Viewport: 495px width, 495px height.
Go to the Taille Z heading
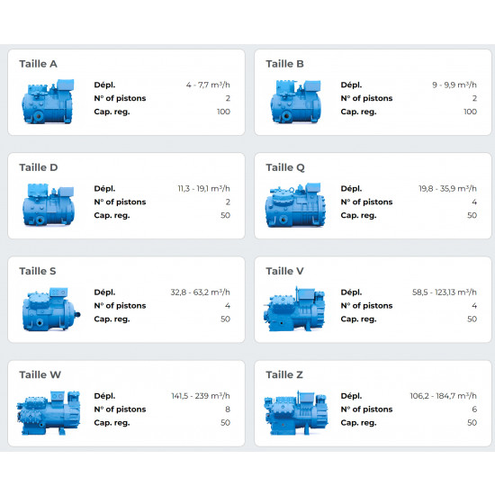click(x=284, y=374)
